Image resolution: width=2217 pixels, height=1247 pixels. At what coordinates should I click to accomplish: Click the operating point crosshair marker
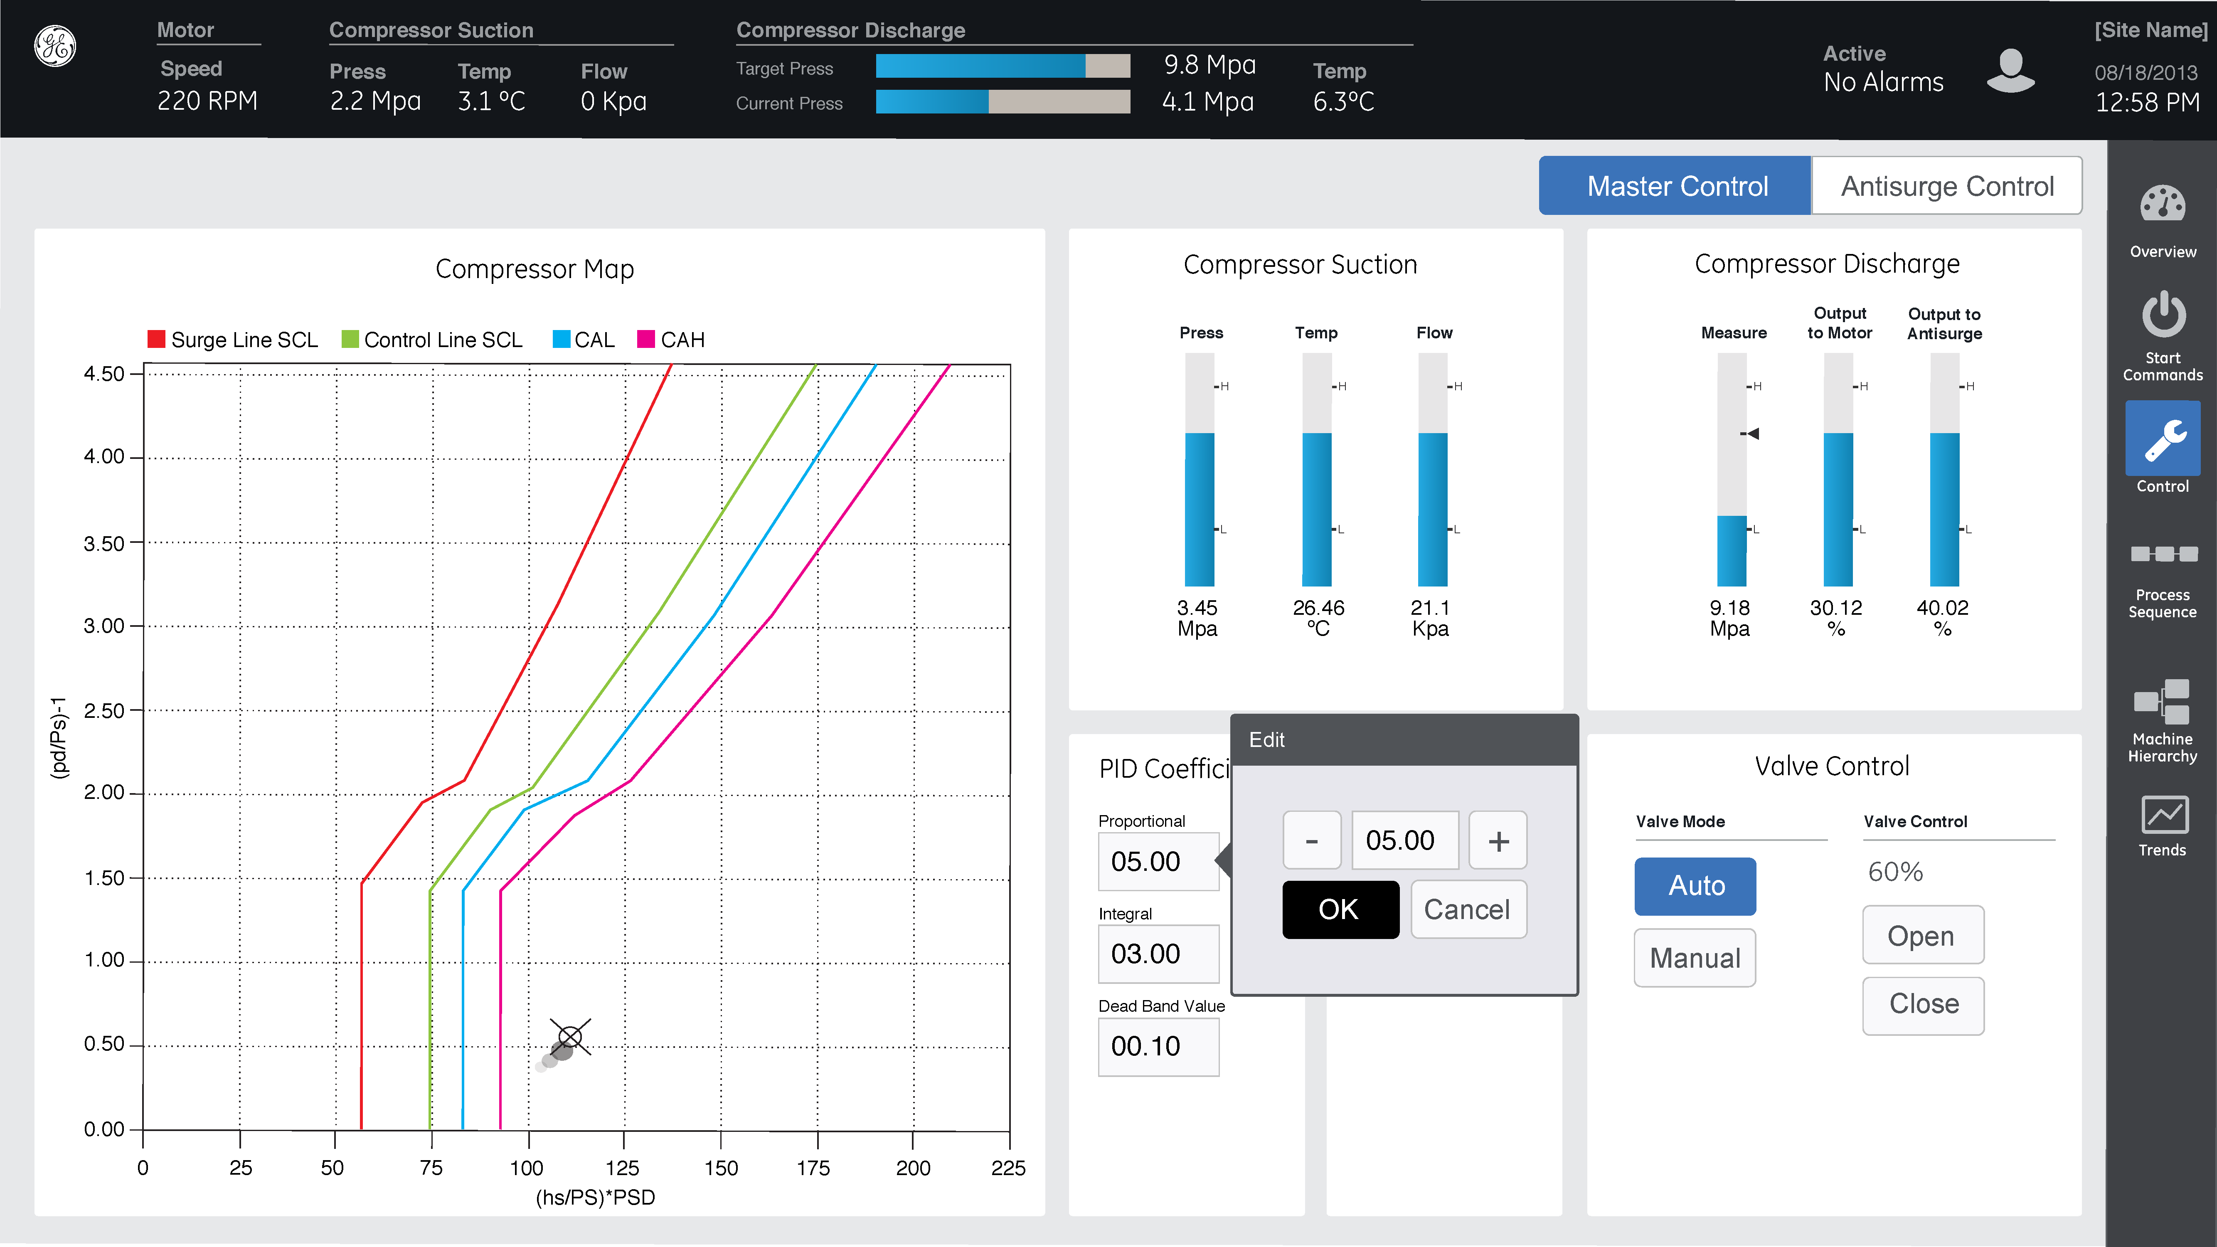click(x=570, y=1037)
